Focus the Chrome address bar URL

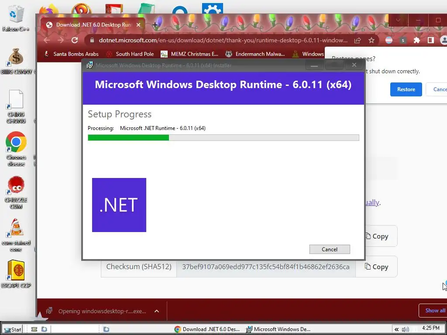(x=223, y=40)
